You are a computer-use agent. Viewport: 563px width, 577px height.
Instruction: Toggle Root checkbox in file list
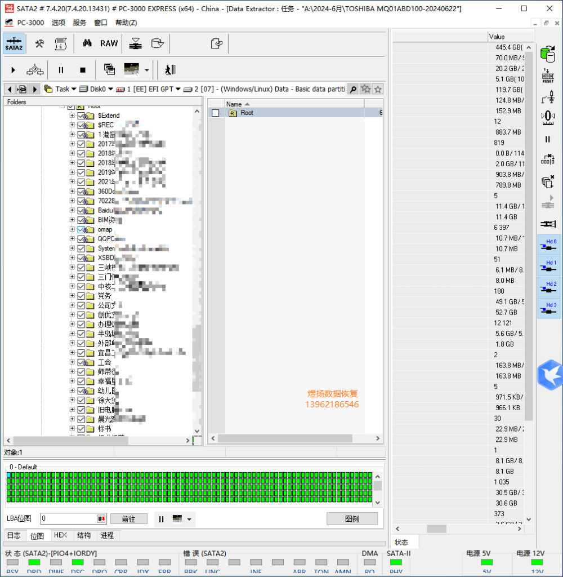pos(216,113)
